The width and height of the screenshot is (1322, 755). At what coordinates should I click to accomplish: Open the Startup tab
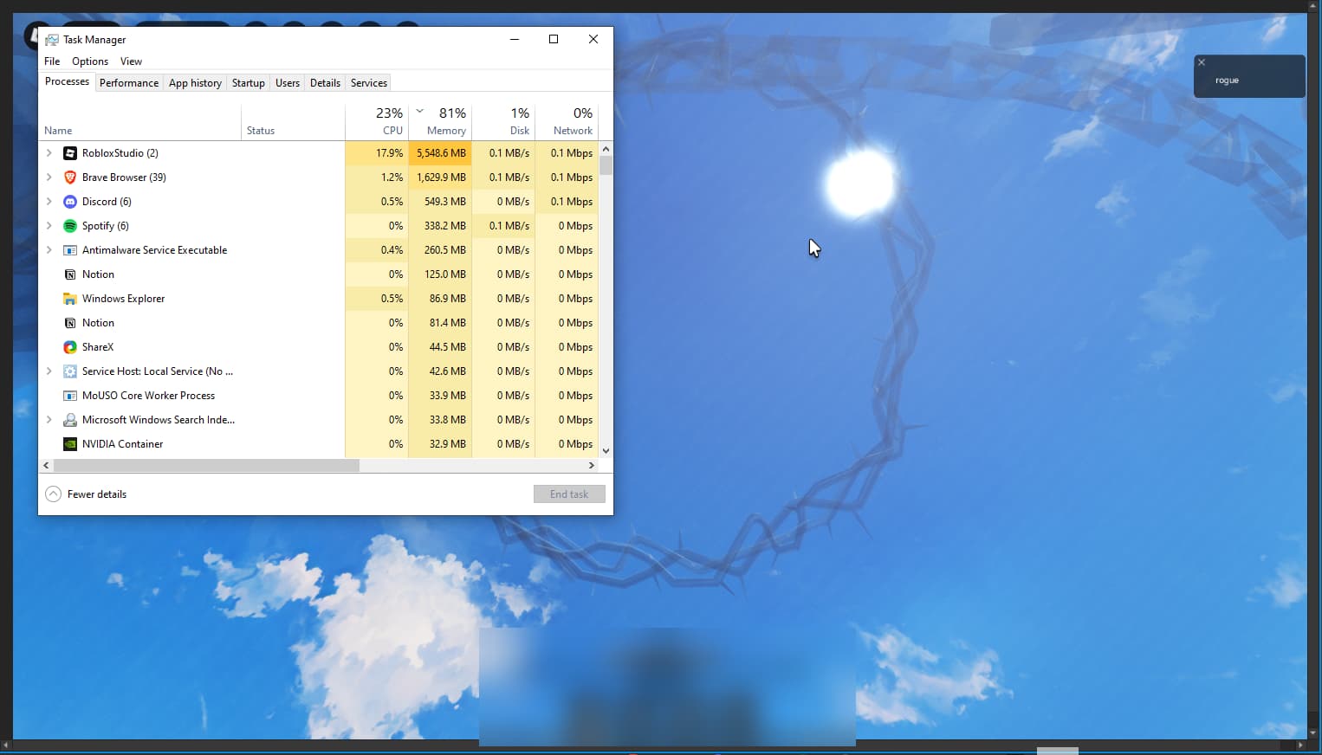pyautogui.click(x=248, y=82)
